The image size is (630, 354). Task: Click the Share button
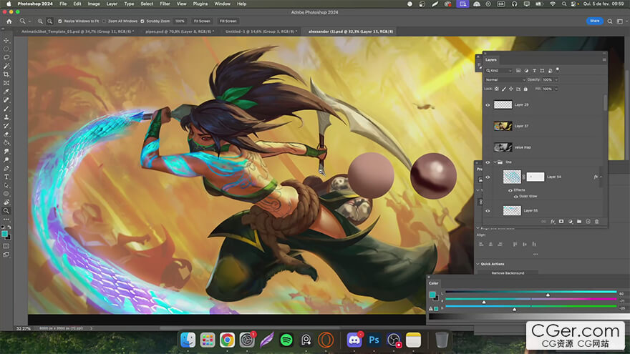[x=594, y=21]
